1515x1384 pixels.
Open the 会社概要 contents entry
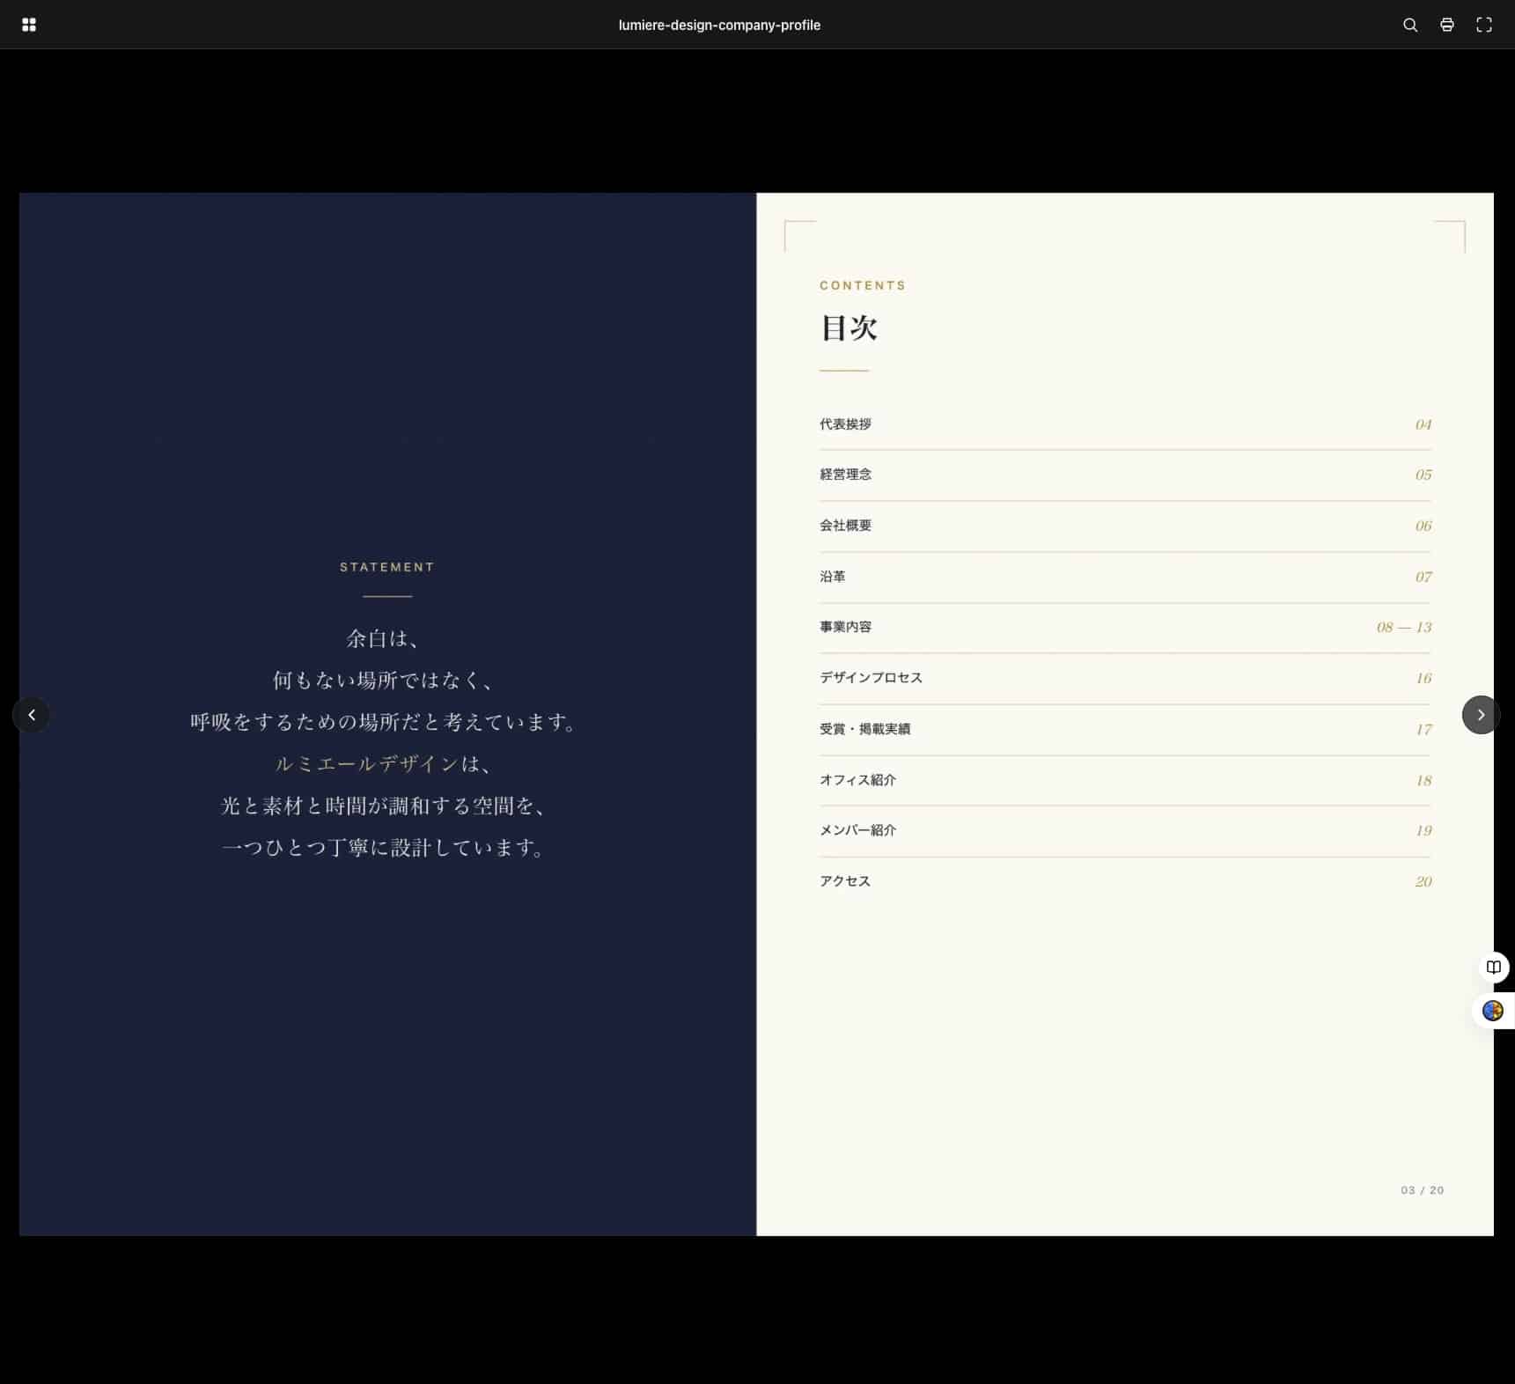click(x=1125, y=526)
